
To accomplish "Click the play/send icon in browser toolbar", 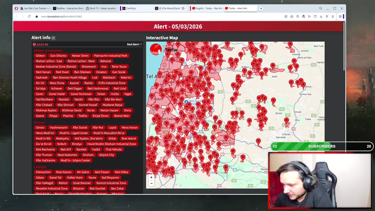I will click(309, 16).
